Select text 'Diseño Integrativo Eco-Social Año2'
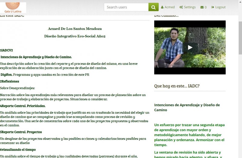The image size is (242, 158). (x=75, y=36)
